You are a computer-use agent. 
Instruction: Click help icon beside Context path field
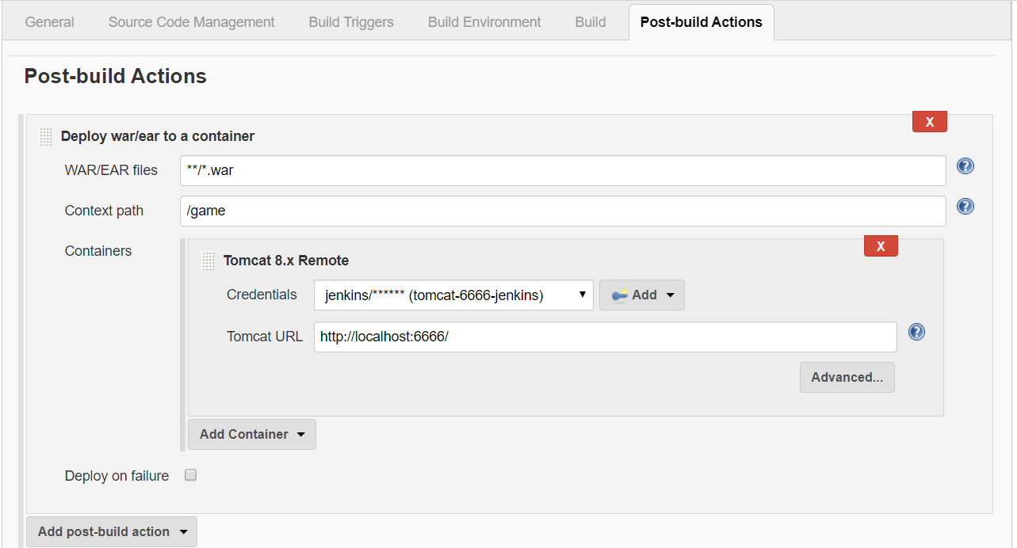(965, 207)
